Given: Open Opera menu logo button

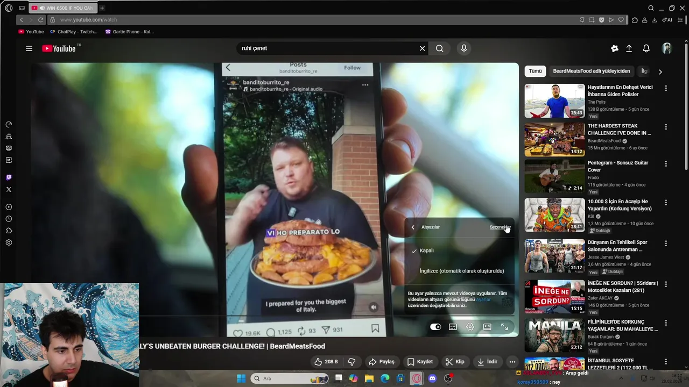Looking at the screenshot, I should 9,8.
